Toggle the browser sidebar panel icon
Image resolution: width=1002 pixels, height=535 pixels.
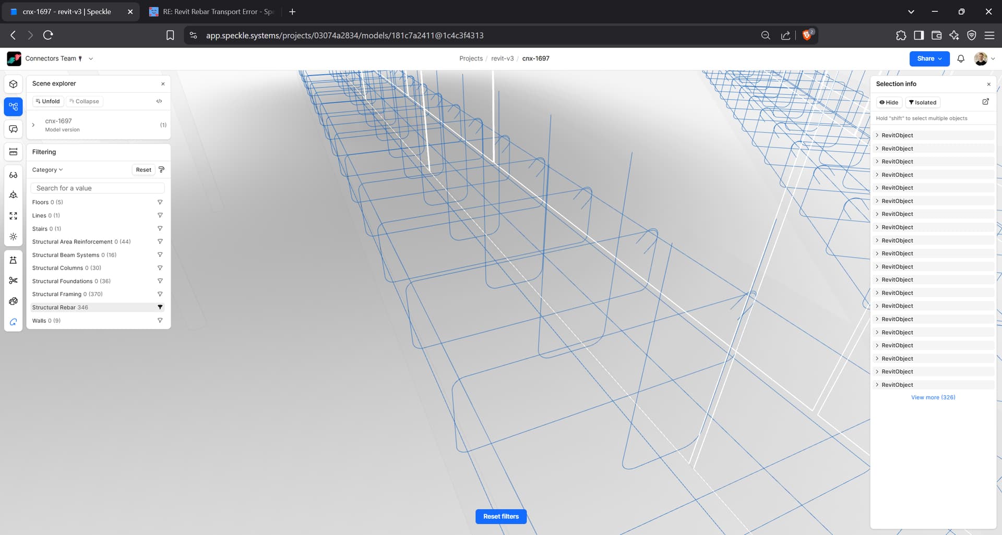(x=919, y=35)
